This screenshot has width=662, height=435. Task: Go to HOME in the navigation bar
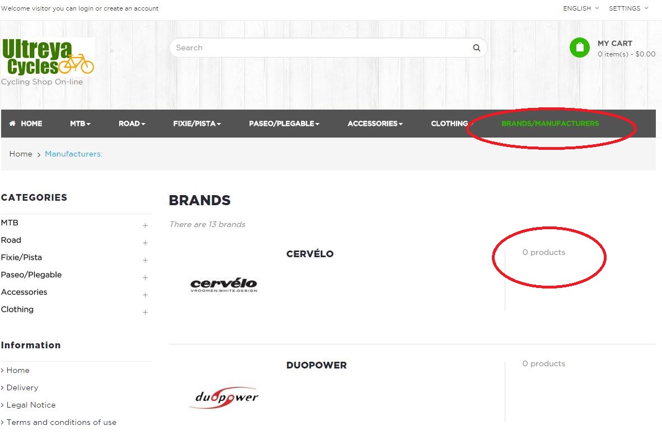tap(31, 124)
